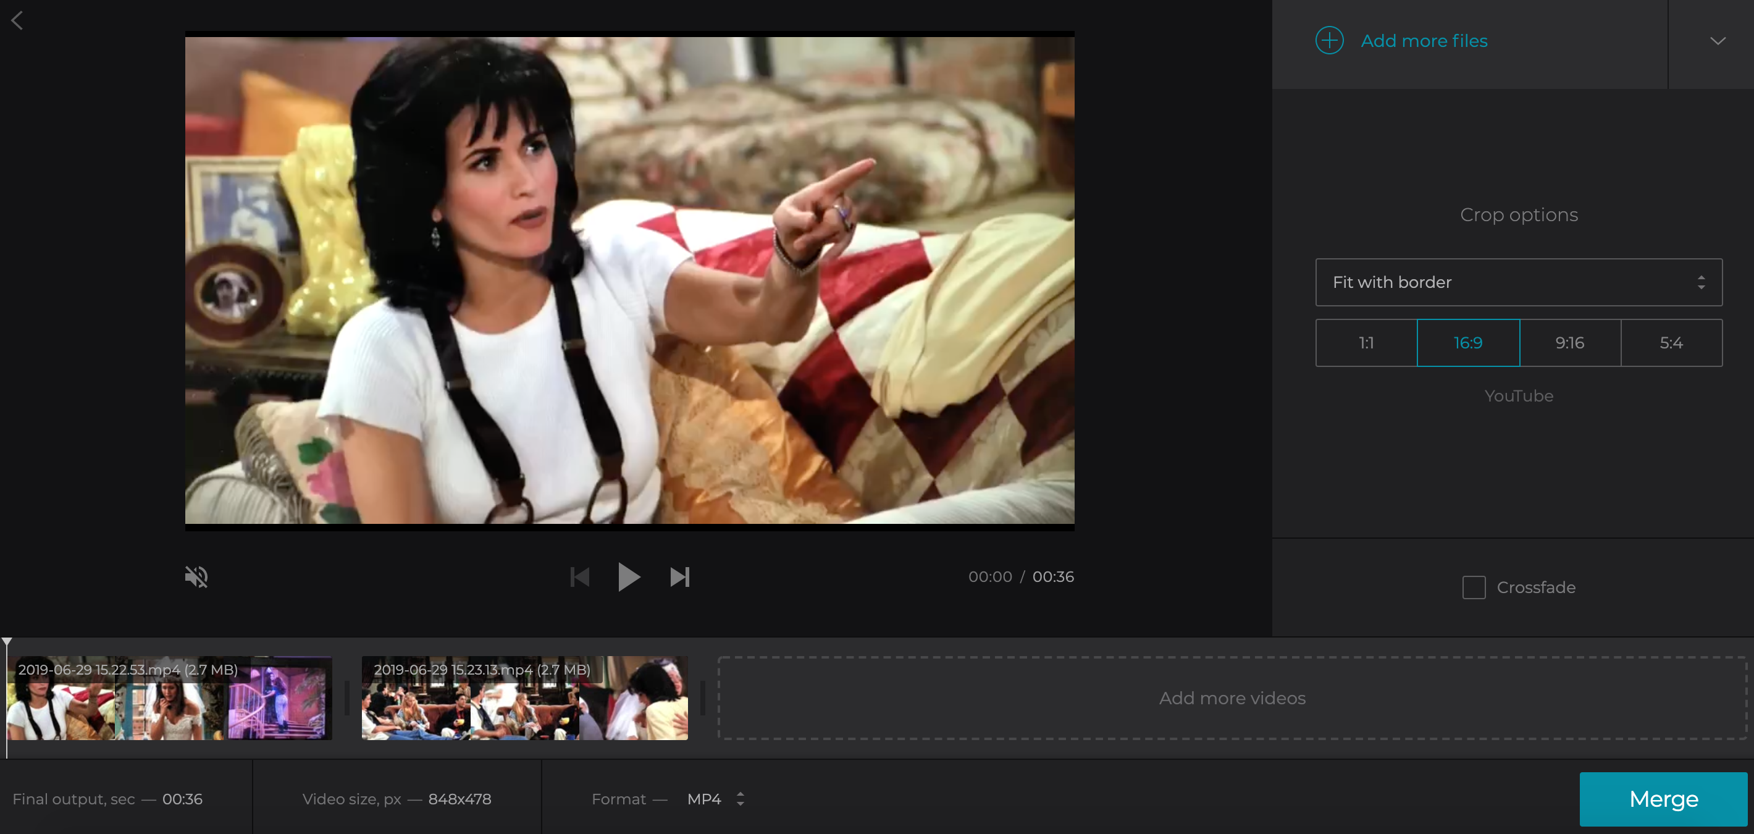Click Add more videos button
The height and width of the screenshot is (834, 1754).
coord(1232,697)
